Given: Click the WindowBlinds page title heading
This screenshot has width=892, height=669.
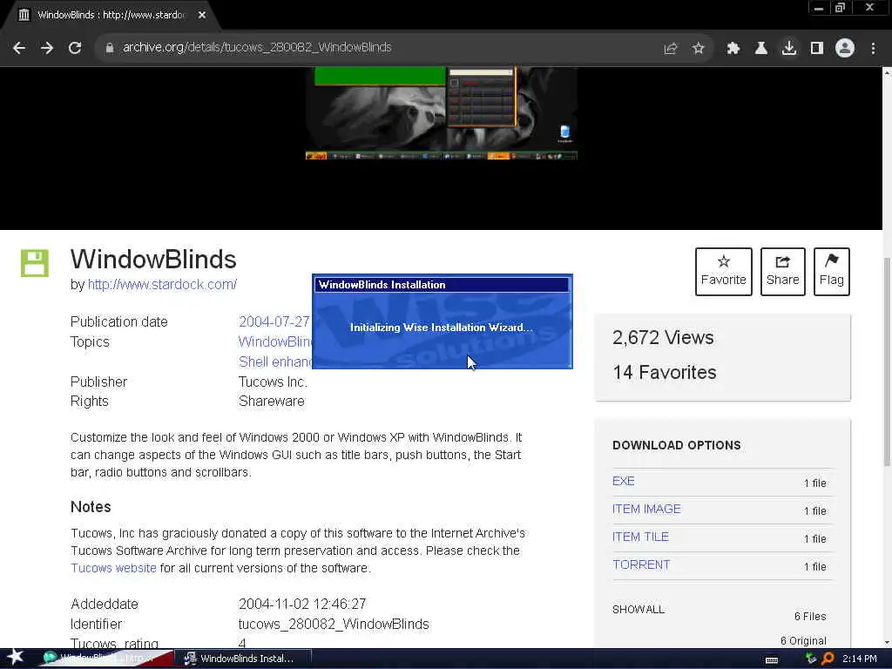Looking at the screenshot, I should [x=153, y=260].
